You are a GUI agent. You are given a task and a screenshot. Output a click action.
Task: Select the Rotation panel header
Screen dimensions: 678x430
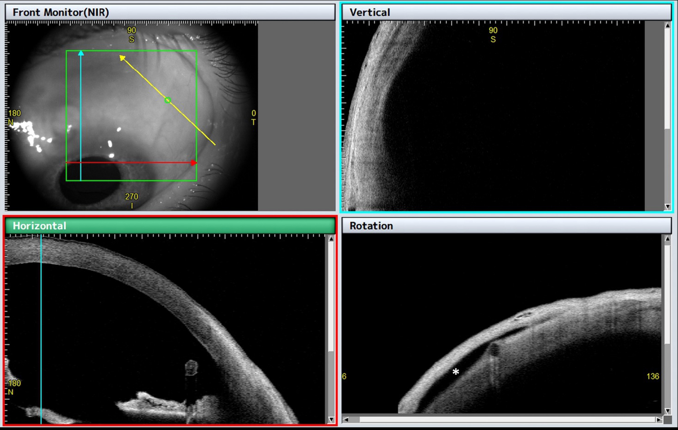point(506,226)
